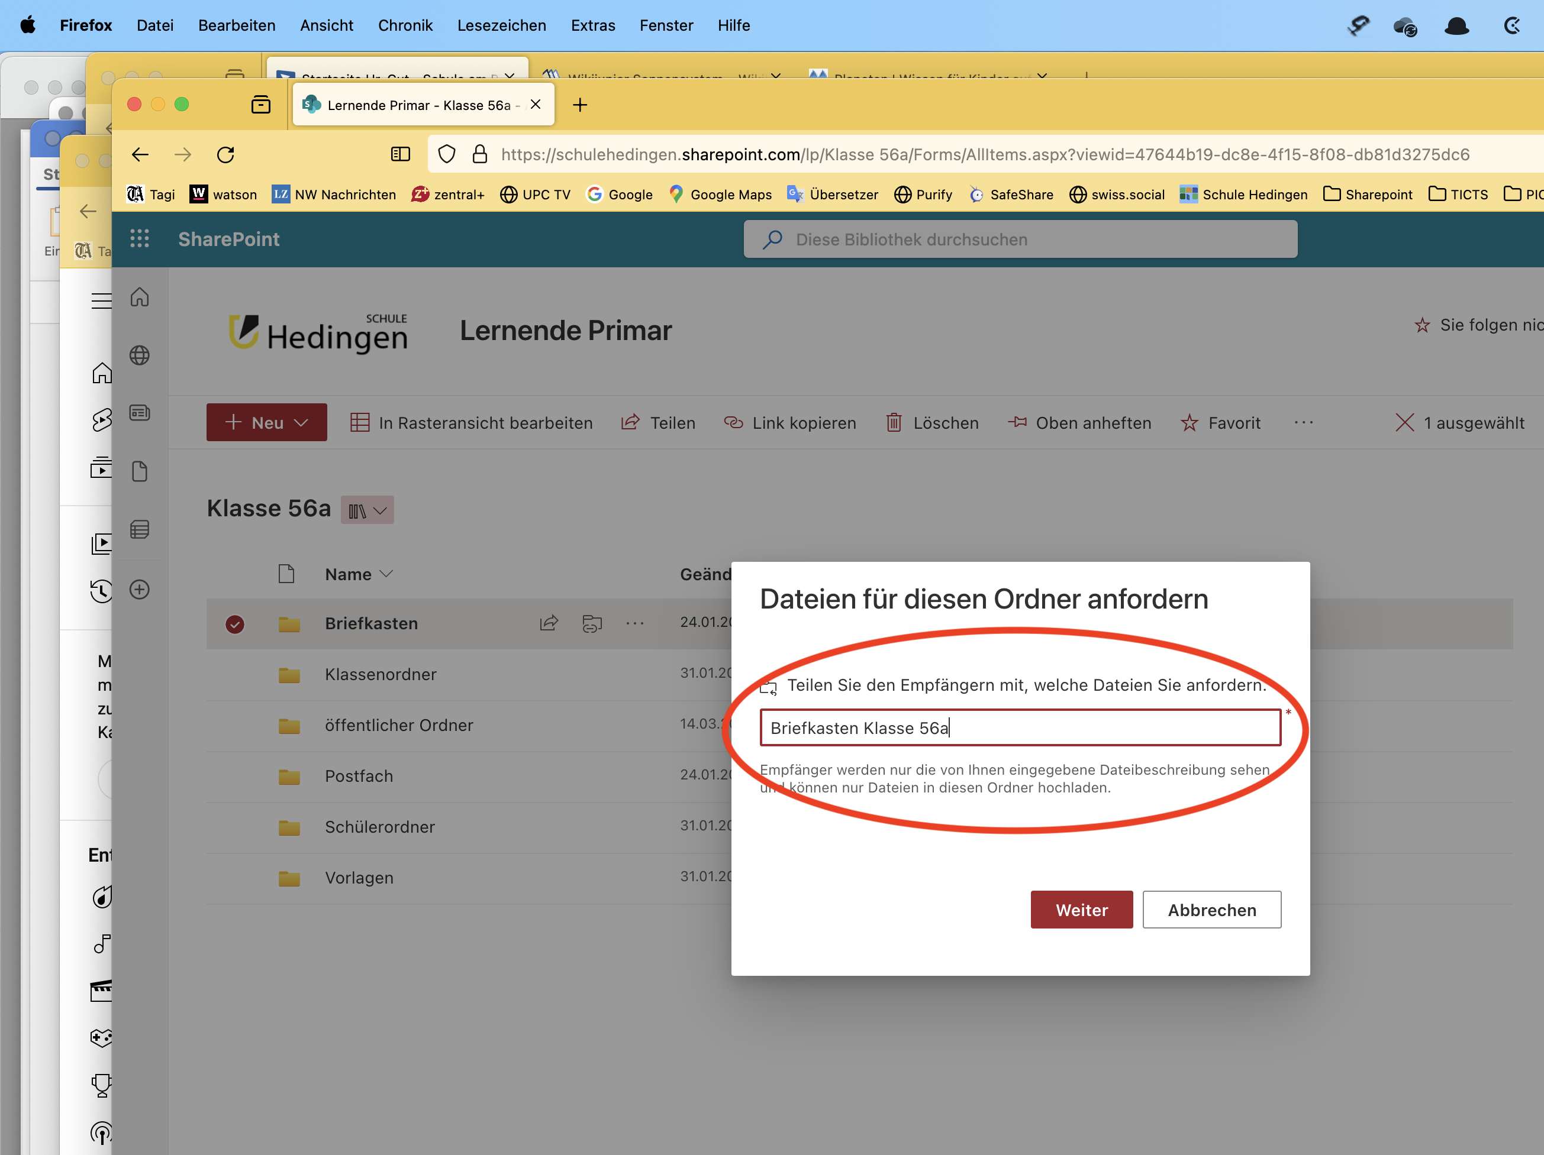Click the Löschen trash toolbar item

[x=932, y=423]
